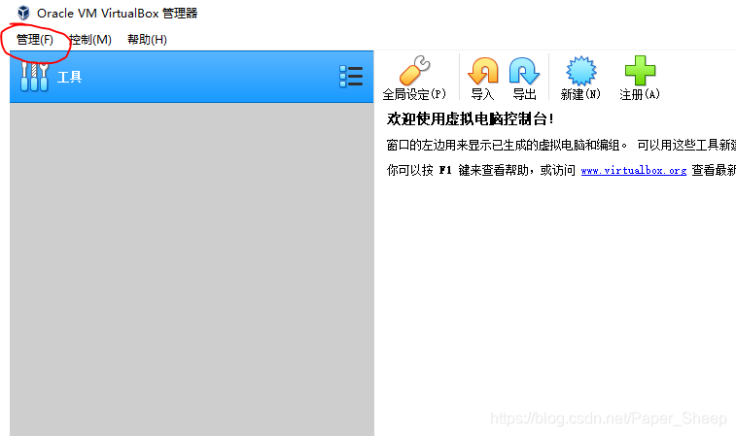The height and width of the screenshot is (436, 736).
Task: Click the 欢迎使用虚拟电脑控制台! heading
Action: [x=470, y=119]
